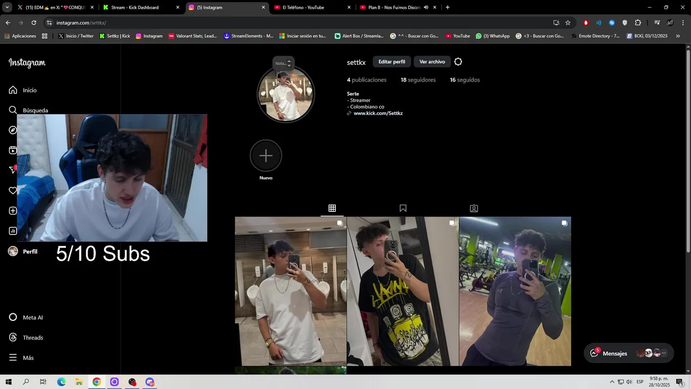Switch to Stream - Kick Dashboard tab

(x=140, y=8)
